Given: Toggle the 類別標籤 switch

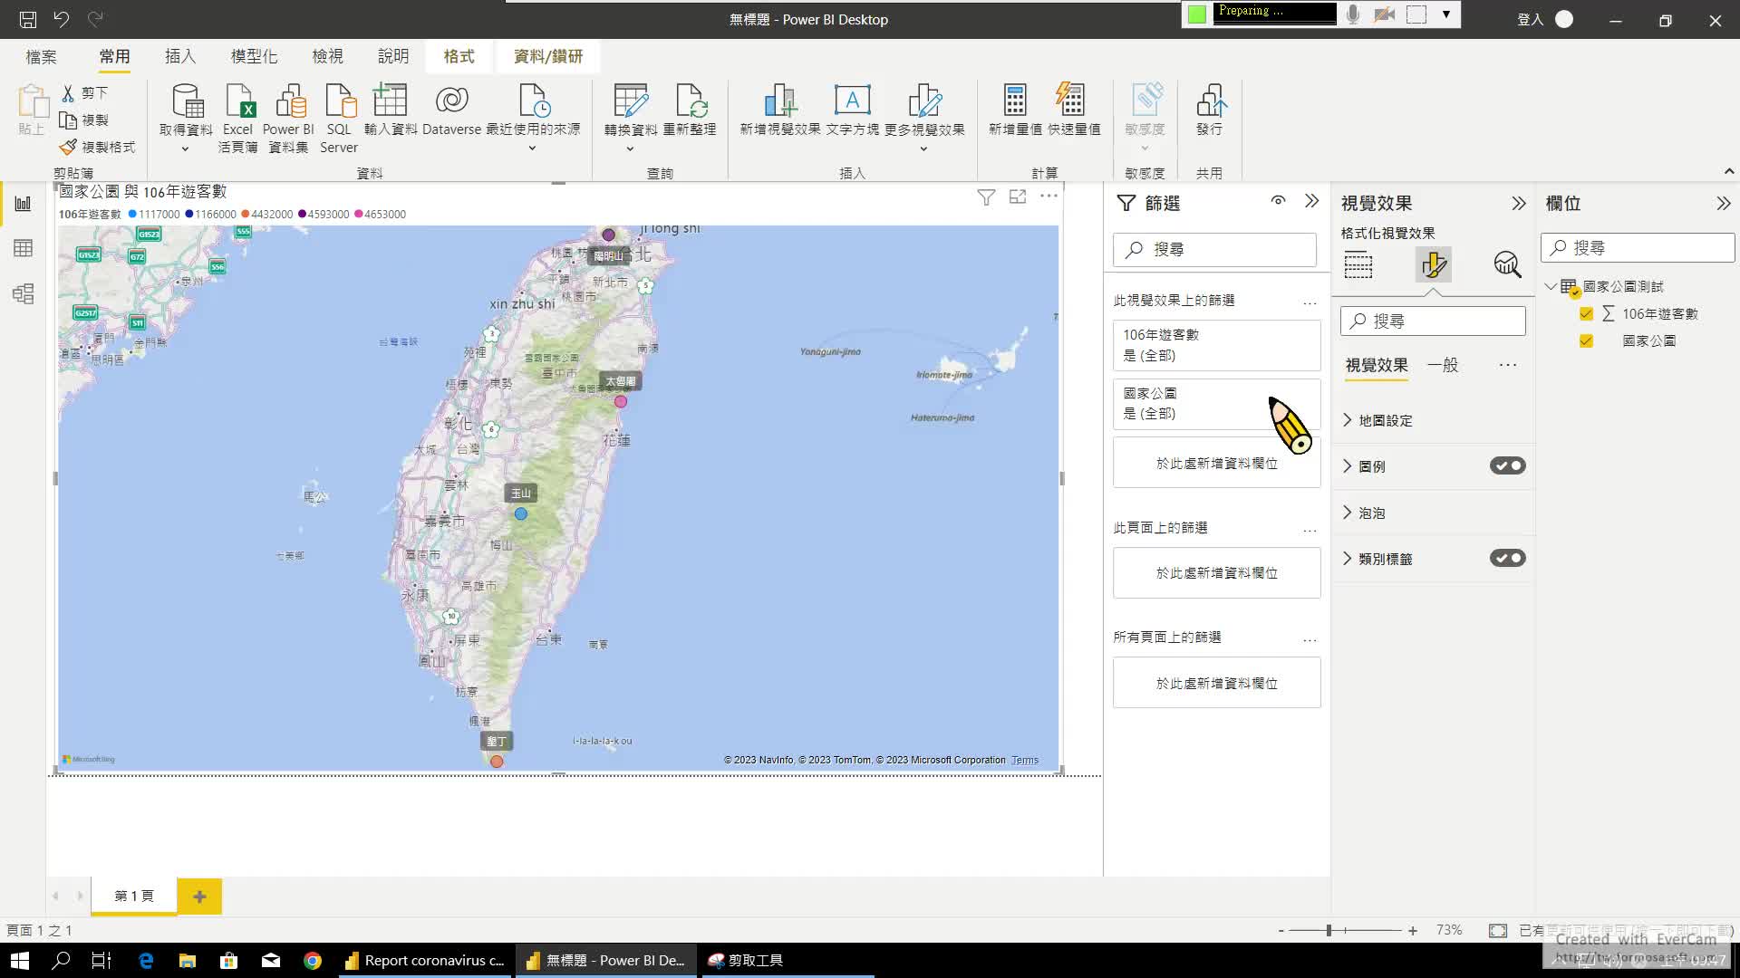Looking at the screenshot, I should [1508, 559].
